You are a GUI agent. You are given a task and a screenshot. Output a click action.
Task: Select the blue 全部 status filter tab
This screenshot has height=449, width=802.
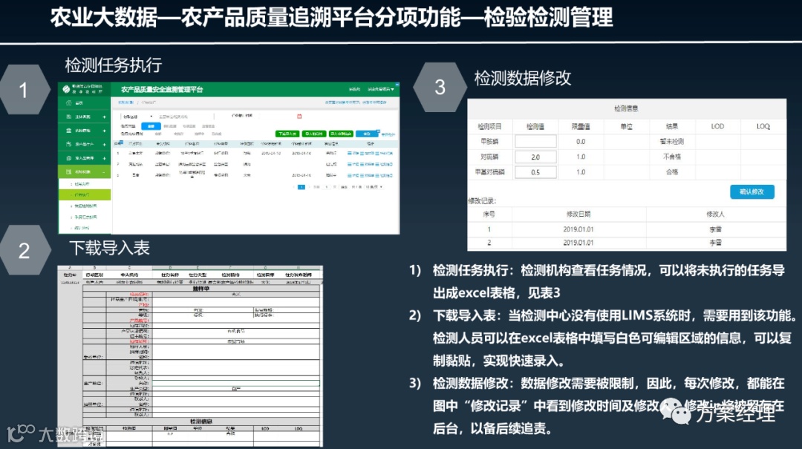coord(151,126)
